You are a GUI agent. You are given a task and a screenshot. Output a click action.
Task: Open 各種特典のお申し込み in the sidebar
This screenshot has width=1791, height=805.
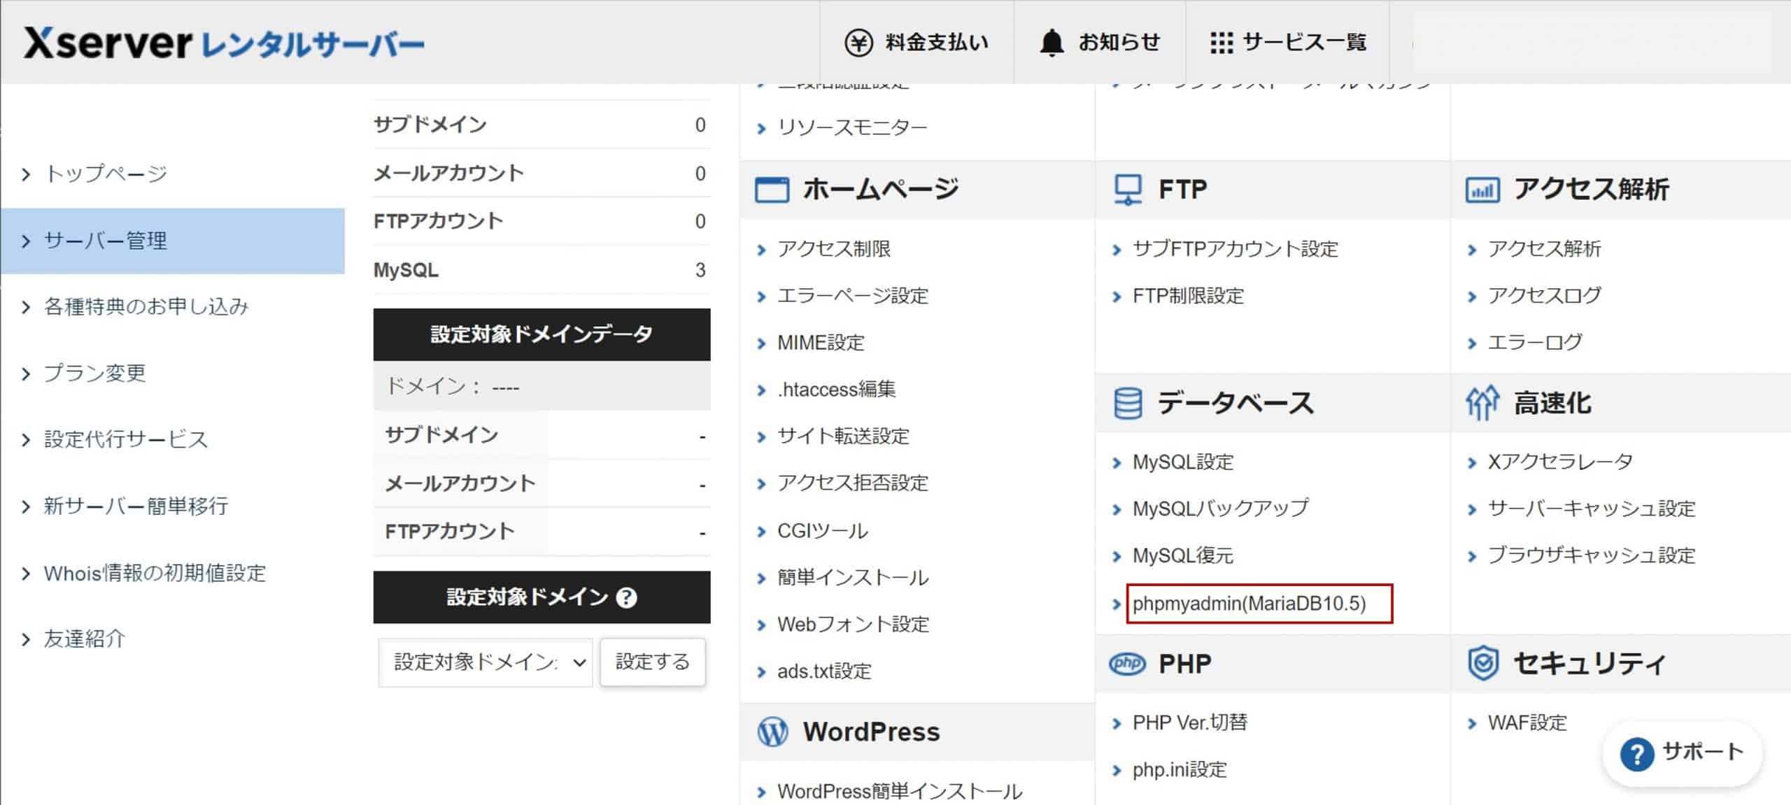146,306
